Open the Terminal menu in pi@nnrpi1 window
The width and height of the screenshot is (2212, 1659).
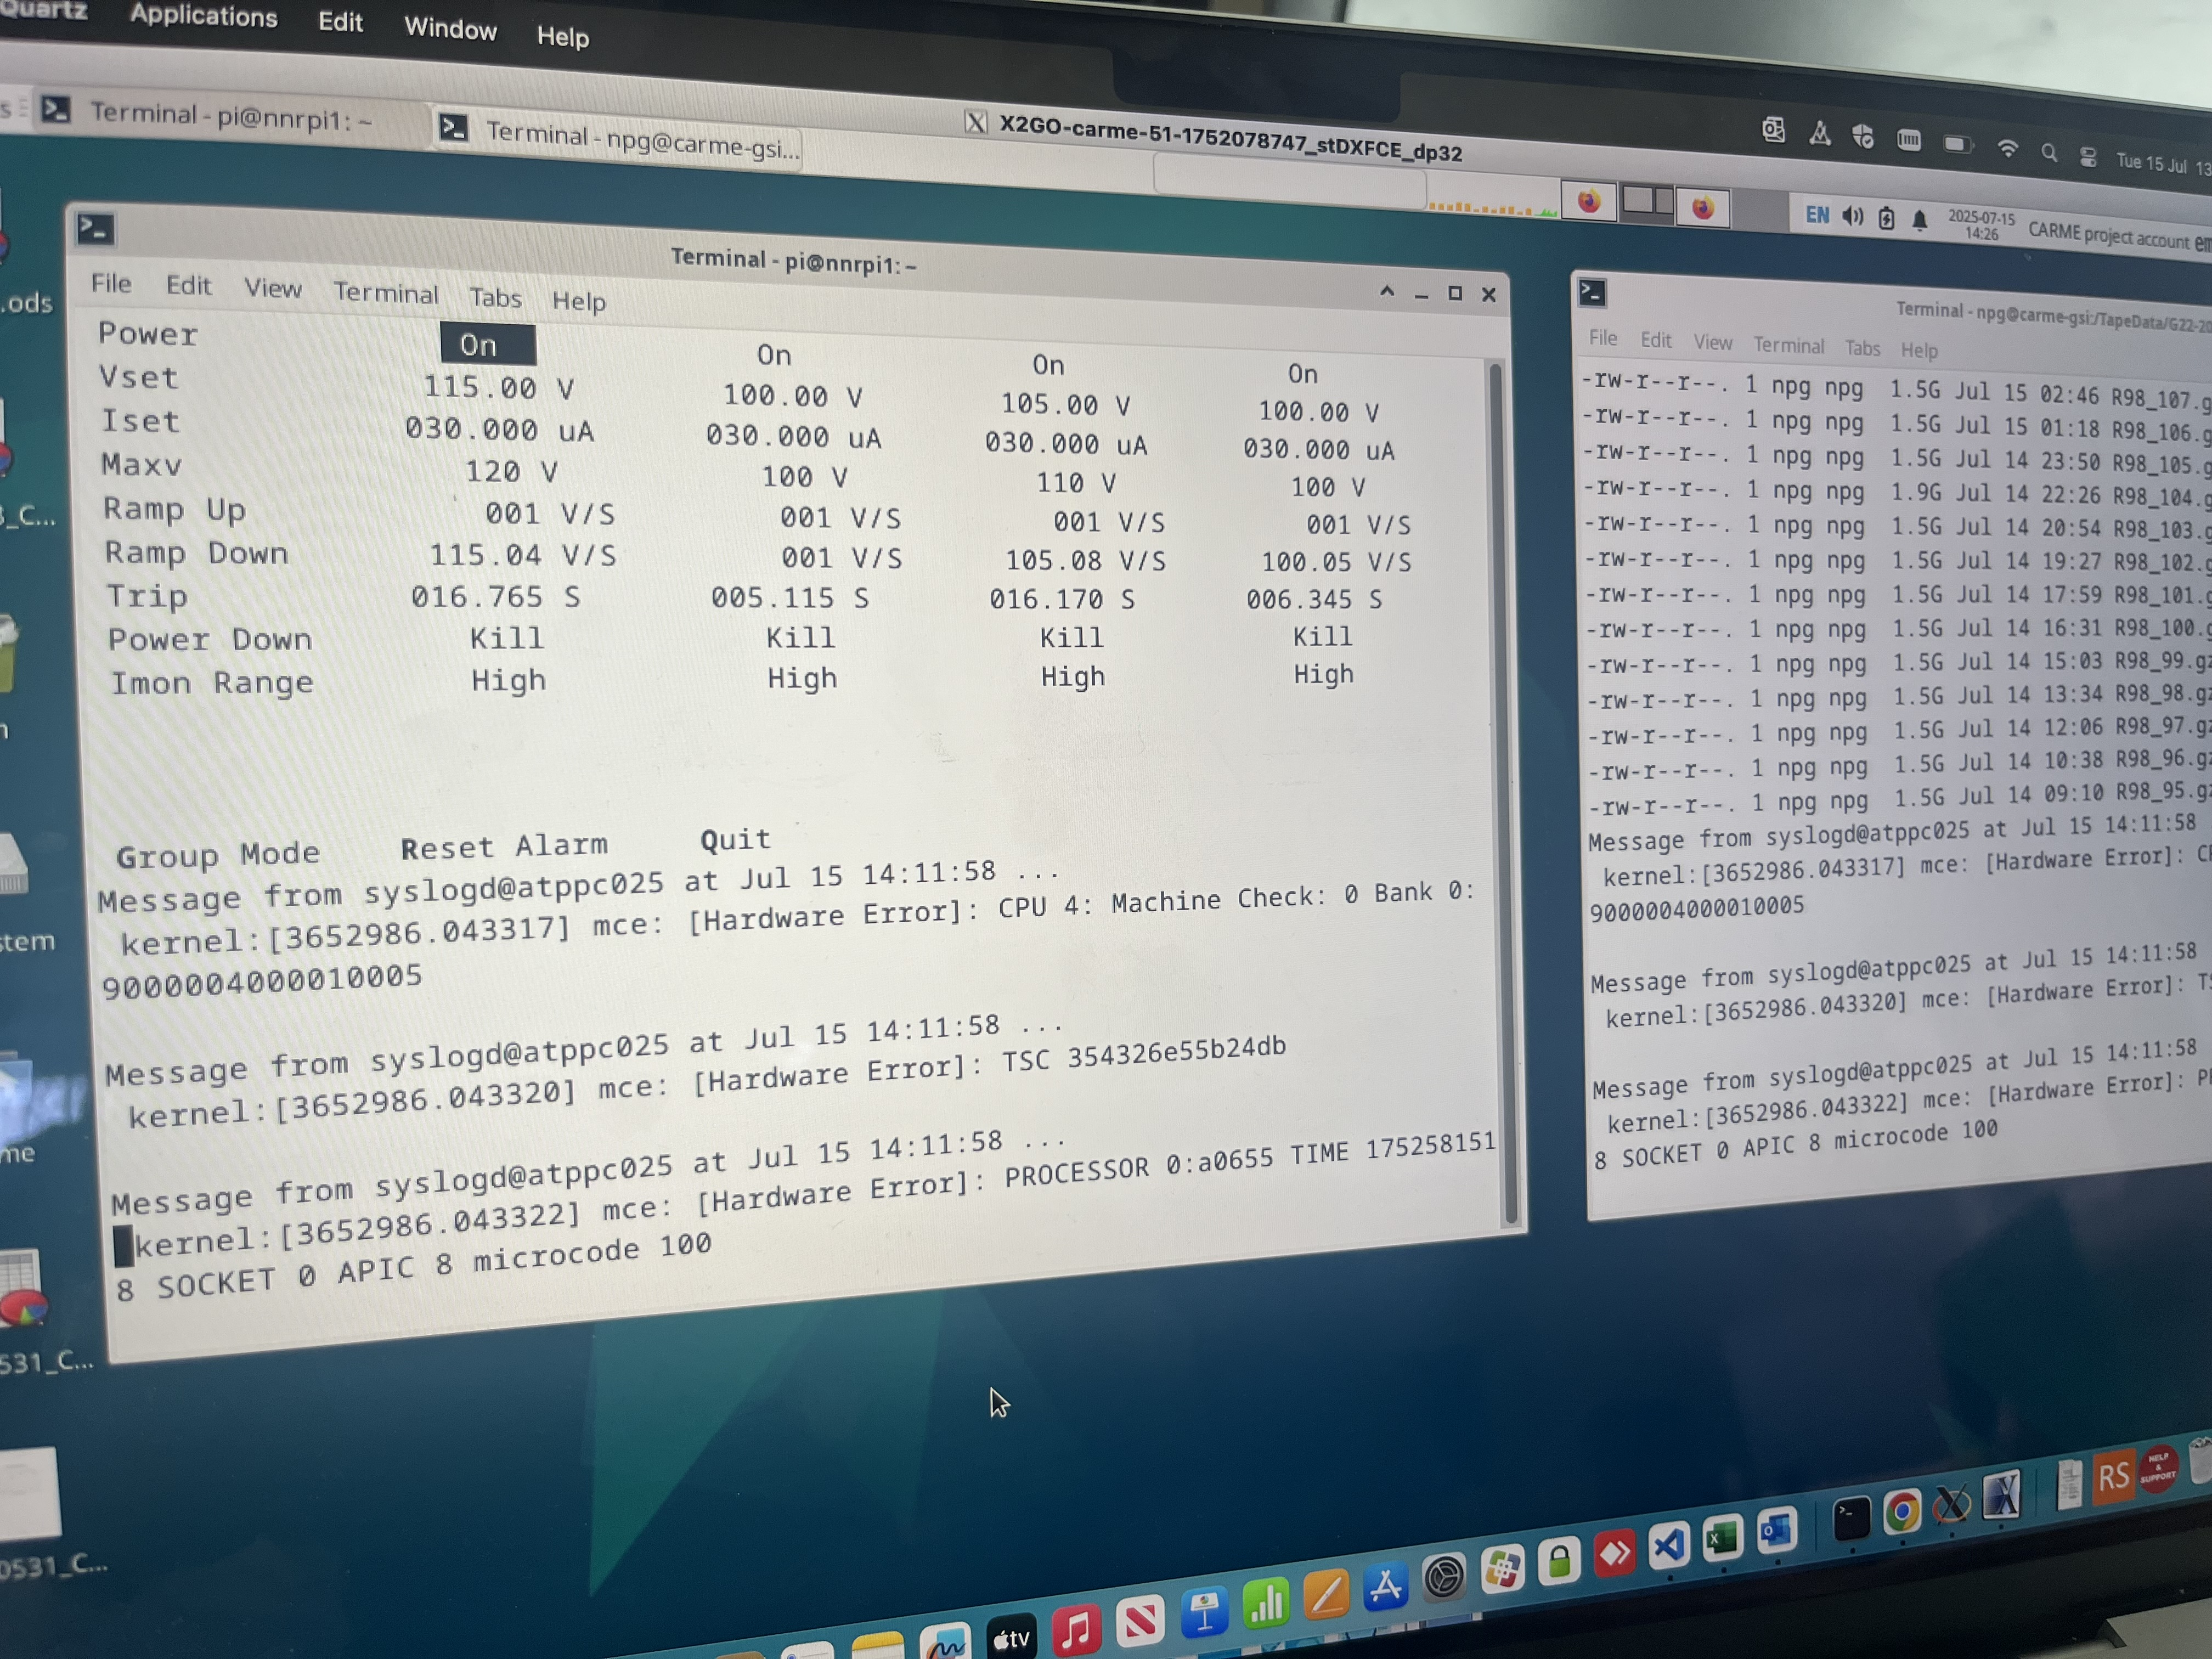click(385, 292)
